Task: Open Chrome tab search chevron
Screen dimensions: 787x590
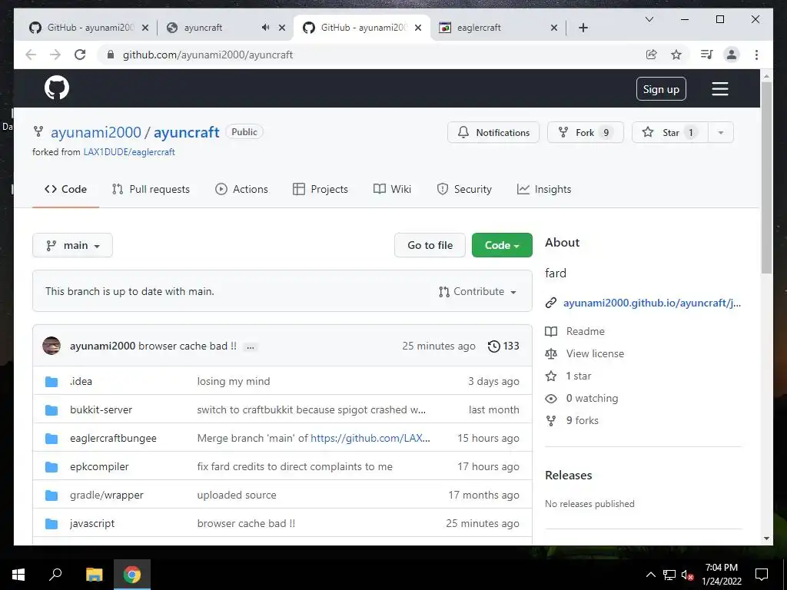Action: [x=649, y=19]
